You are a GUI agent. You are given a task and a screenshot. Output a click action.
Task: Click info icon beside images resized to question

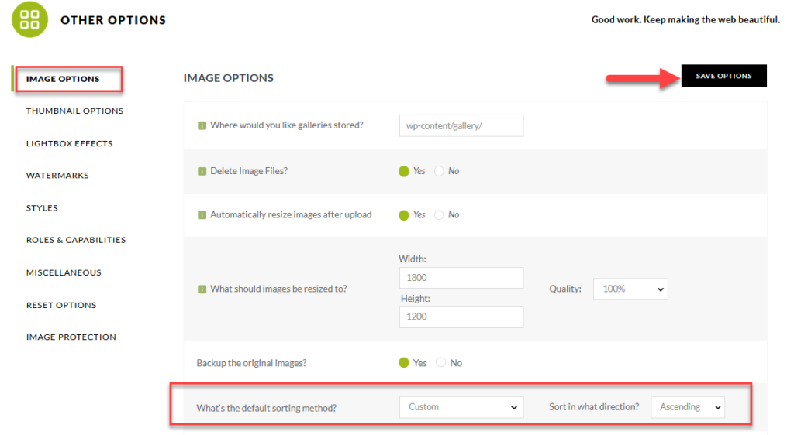202,289
